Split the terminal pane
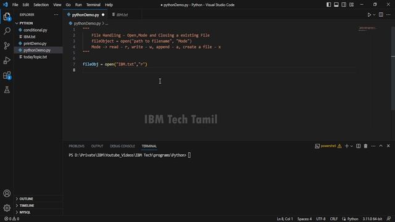Viewport: 395px width, 222px height. (358, 146)
